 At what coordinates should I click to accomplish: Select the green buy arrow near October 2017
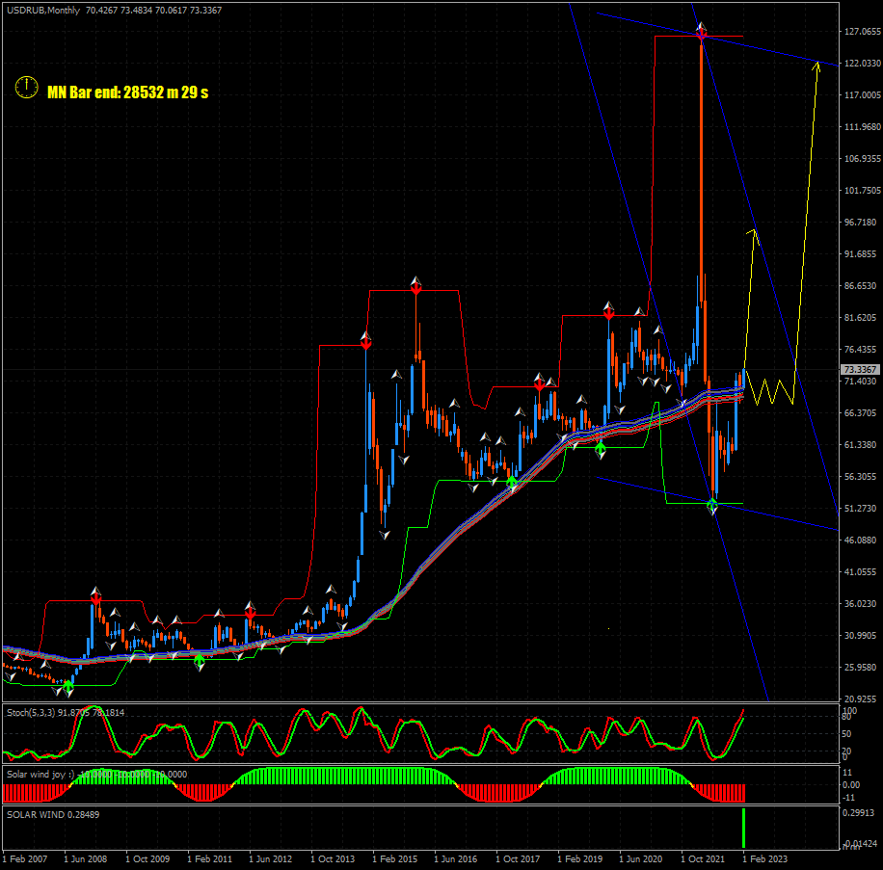coord(512,481)
